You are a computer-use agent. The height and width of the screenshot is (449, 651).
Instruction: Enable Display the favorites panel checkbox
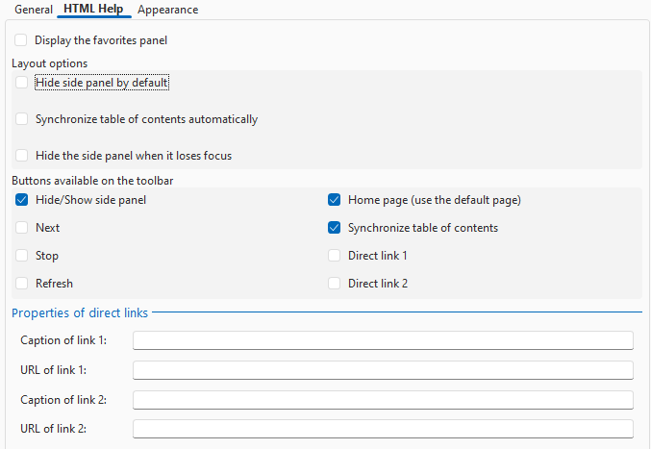(21, 40)
